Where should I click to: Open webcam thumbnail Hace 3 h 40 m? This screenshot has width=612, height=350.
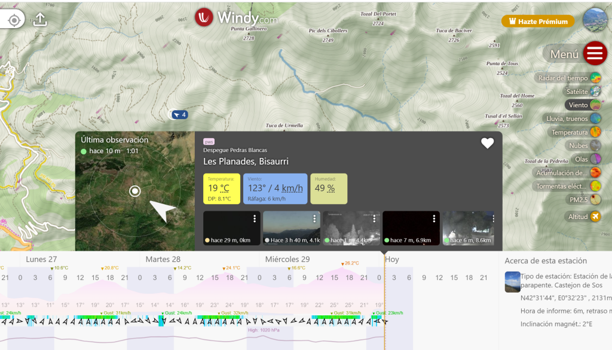[x=292, y=228]
